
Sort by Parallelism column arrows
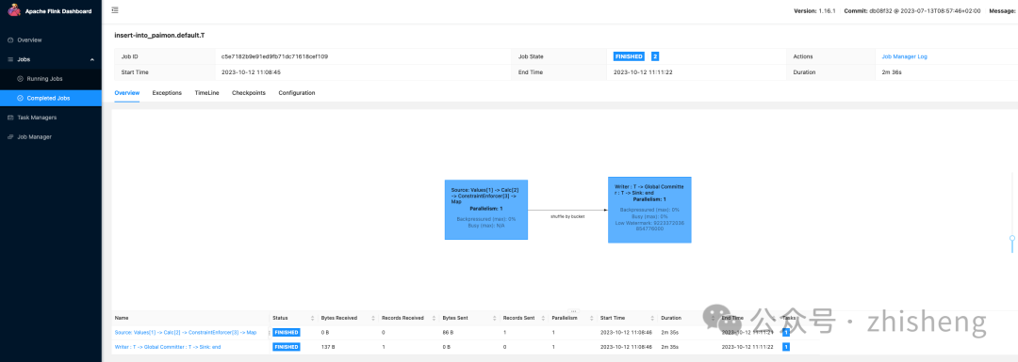click(x=590, y=318)
